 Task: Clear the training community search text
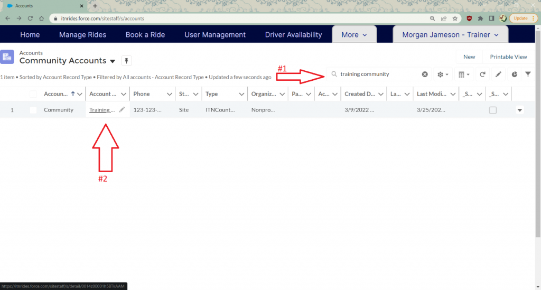[425, 74]
